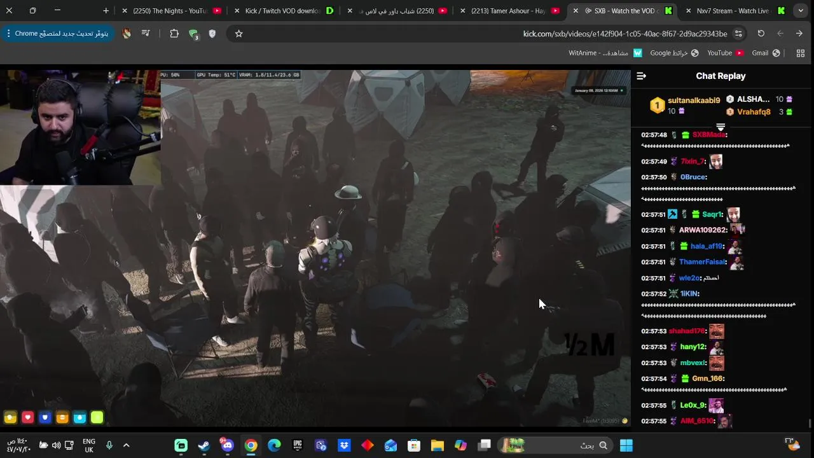Open the media control playlist icon
Image resolution: width=814 pixels, height=458 pixels.
[x=146, y=34]
